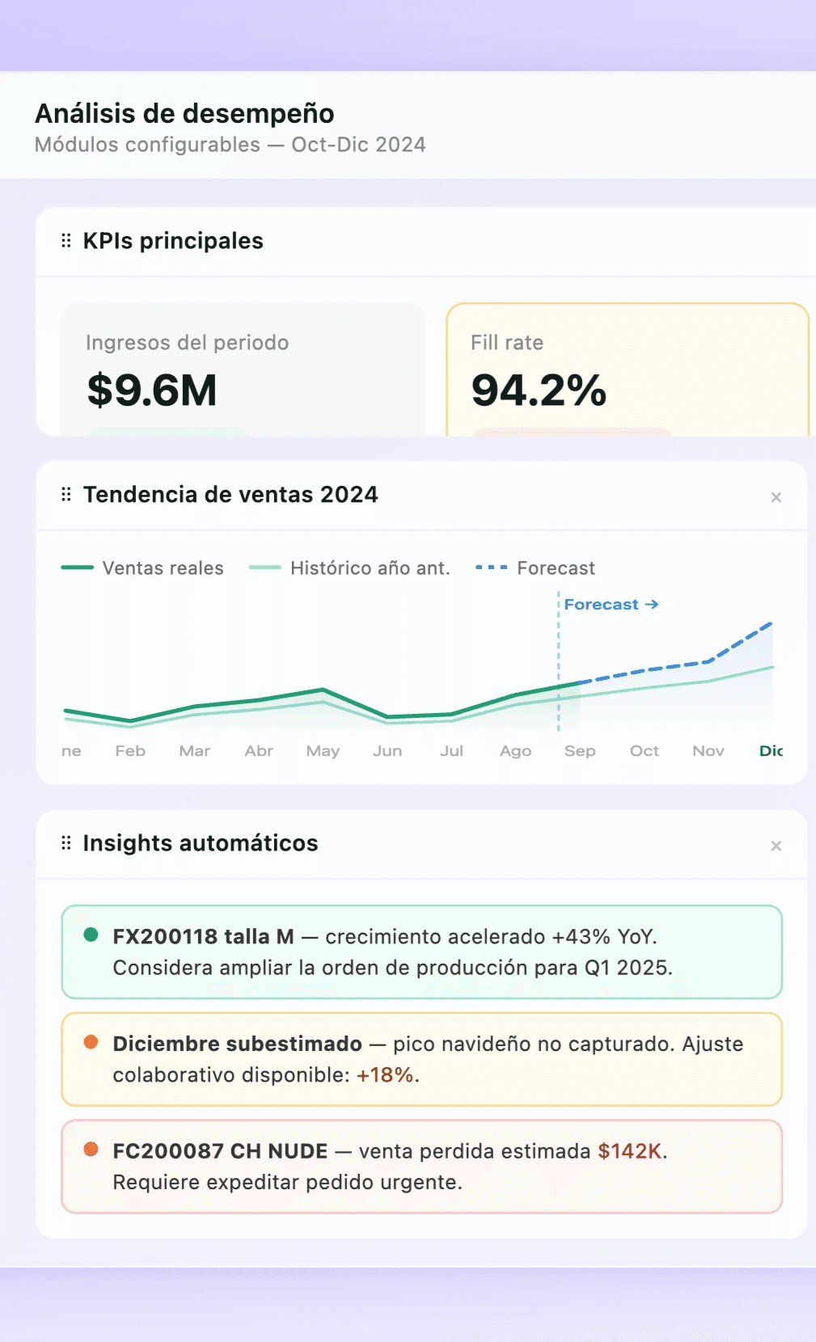Grab the KPIs principales drag handle

66,241
